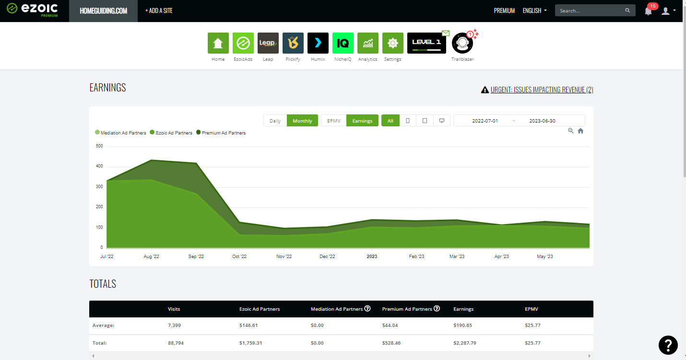The image size is (686, 360).
Task: Open the Humix app icon
Action: point(318,43)
